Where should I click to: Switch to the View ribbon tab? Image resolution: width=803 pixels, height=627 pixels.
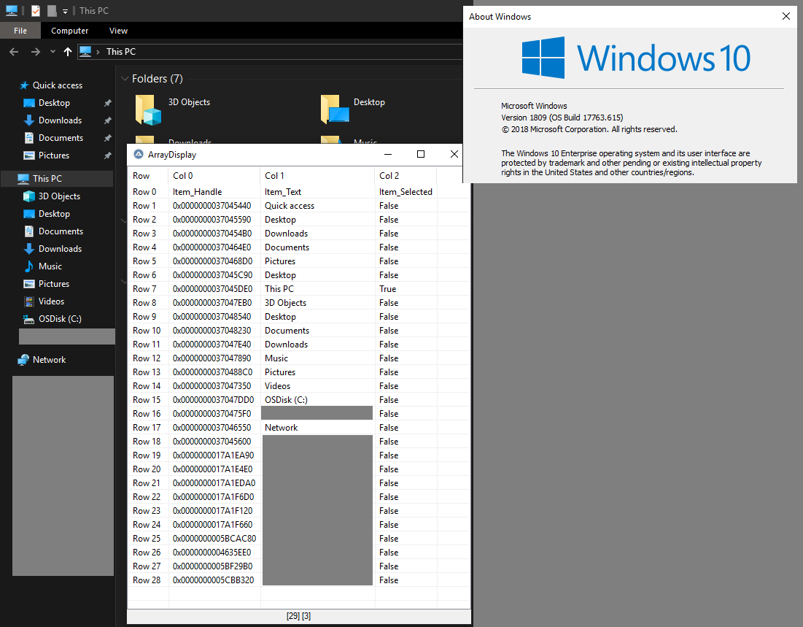pyautogui.click(x=118, y=31)
